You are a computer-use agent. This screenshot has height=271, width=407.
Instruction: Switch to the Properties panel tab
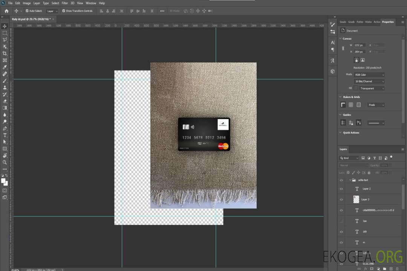pos(388,22)
